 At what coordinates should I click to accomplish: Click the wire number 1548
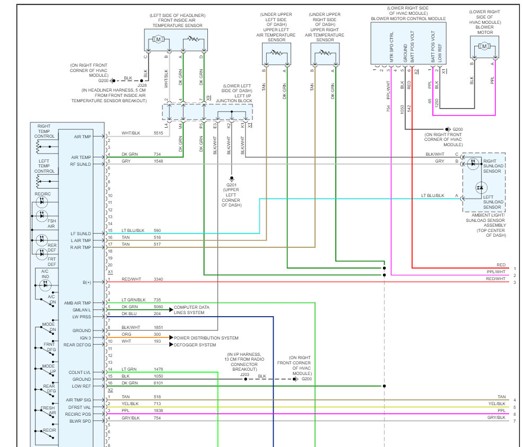tap(159, 161)
